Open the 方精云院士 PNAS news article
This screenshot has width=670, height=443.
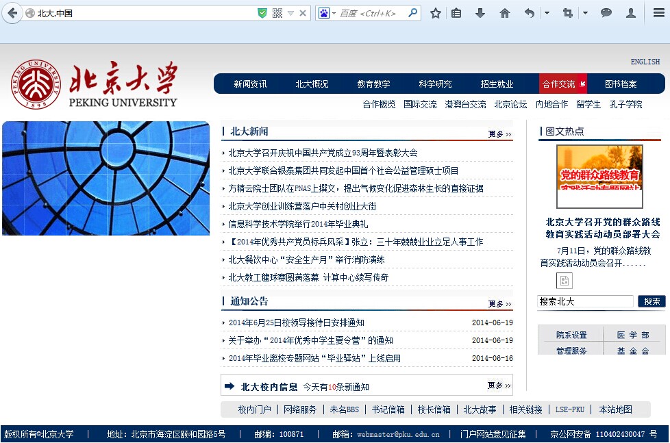point(356,188)
